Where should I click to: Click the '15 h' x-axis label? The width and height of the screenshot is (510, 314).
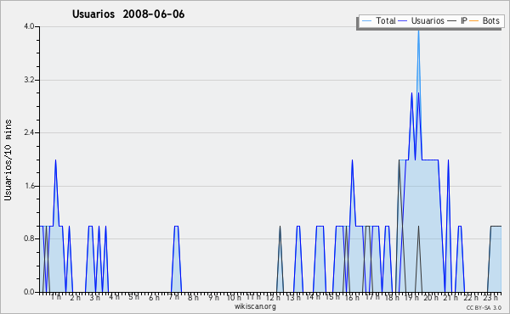[x=332, y=297]
